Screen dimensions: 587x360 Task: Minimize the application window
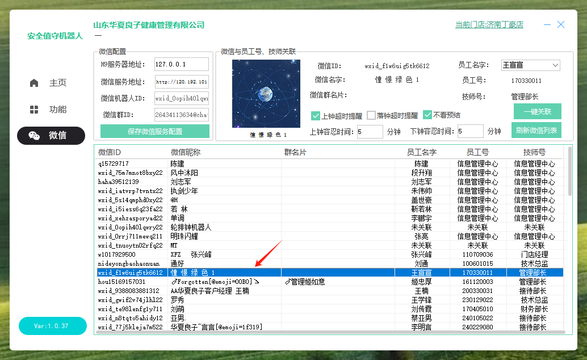pyautogui.click(x=547, y=25)
